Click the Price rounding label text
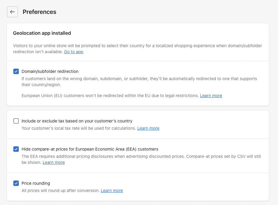The height and width of the screenshot is (205, 278). pyautogui.click(x=36, y=183)
